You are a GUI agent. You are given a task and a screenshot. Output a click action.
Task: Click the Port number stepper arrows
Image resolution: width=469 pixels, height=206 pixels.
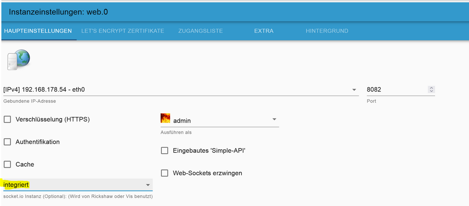(x=431, y=90)
